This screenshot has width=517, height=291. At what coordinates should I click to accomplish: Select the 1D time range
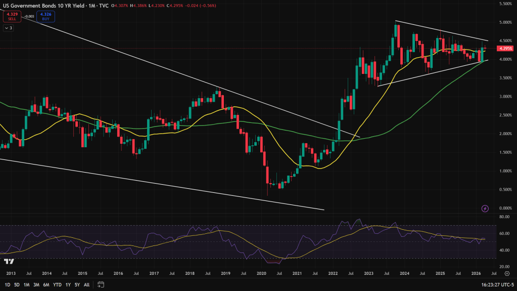(8, 284)
